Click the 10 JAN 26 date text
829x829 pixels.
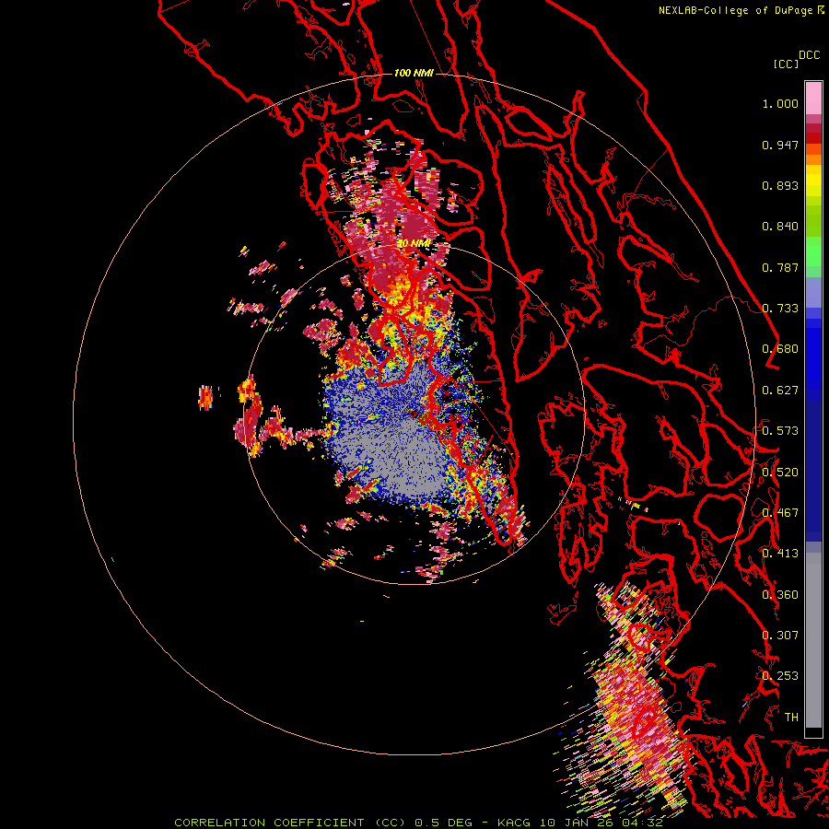click(x=578, y=823)
